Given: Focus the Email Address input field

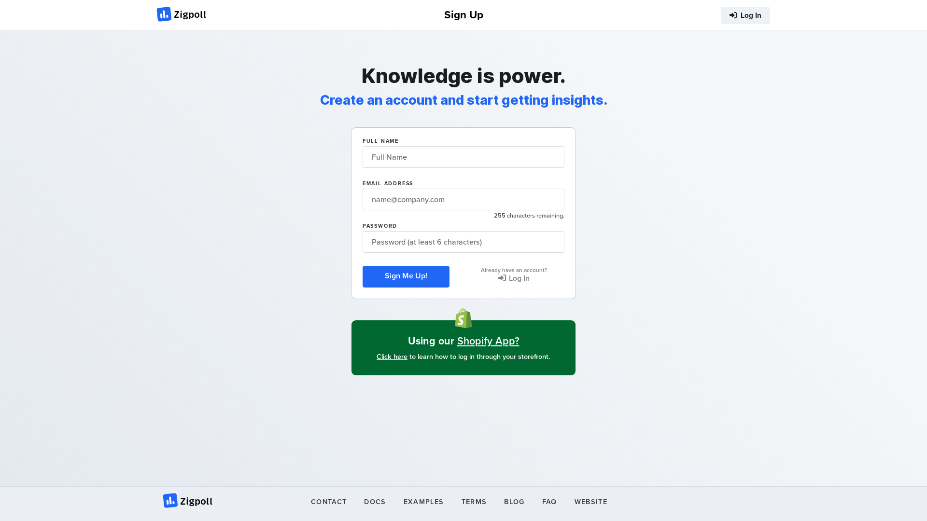Looking at the screenshot, I should pyautogui.click(x=463, y=200).
